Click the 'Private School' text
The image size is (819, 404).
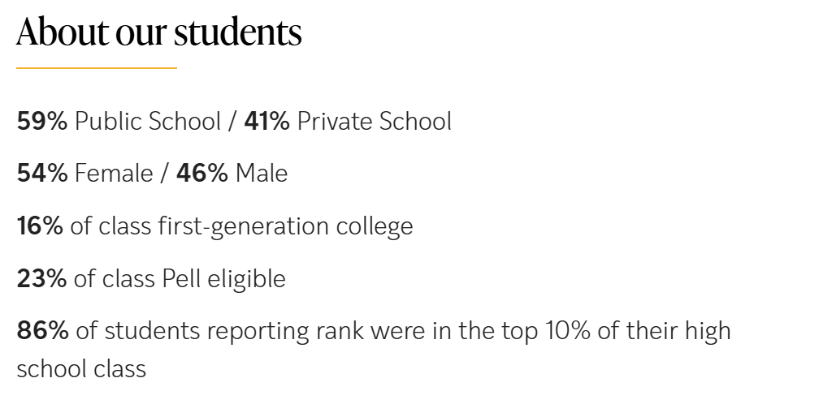374,122
